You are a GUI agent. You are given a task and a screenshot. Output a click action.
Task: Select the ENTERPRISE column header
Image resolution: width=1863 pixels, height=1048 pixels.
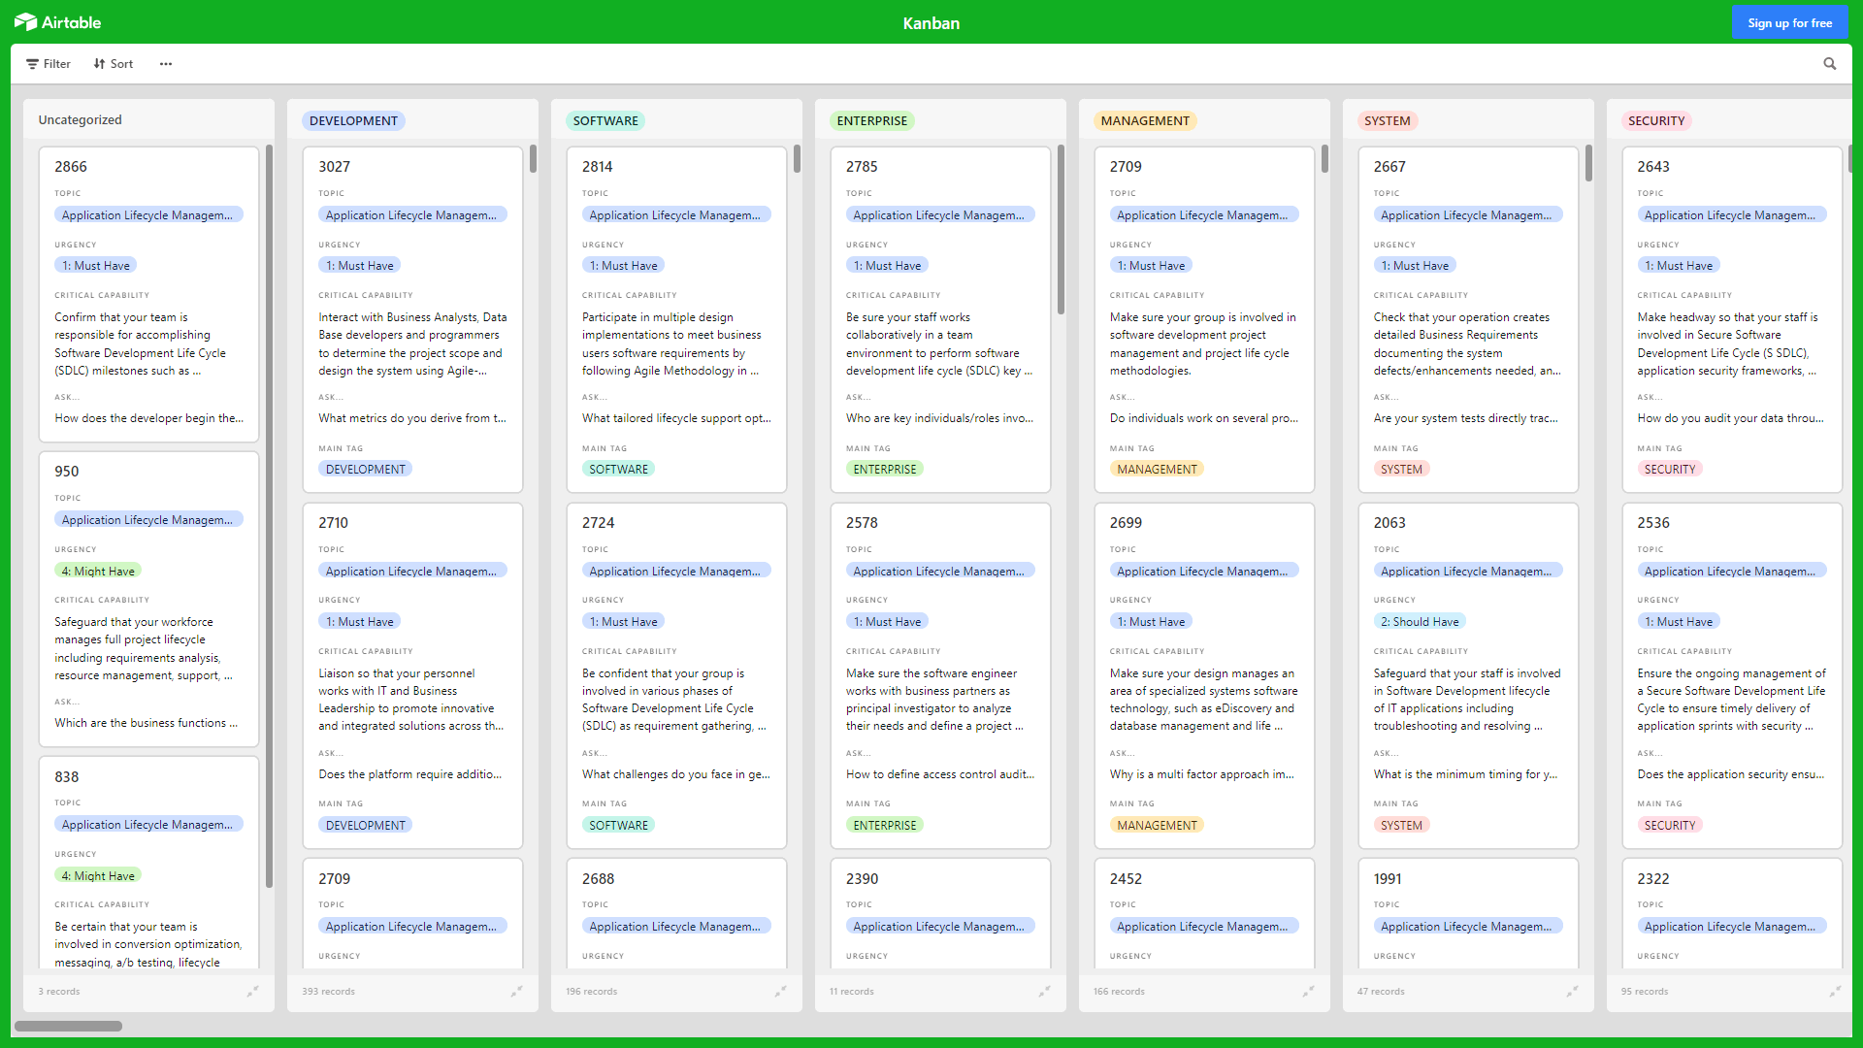[x=870, y=120]
